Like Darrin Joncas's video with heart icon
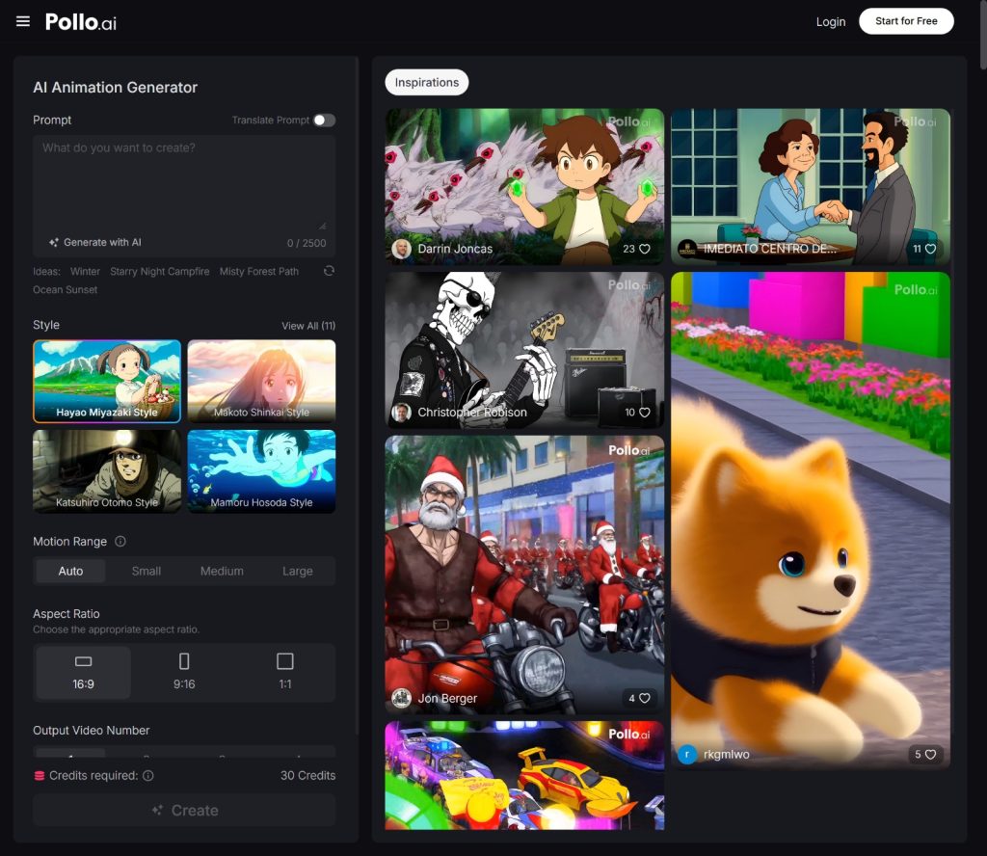This screenshot has height=856, width=987. tap(645, 249)
